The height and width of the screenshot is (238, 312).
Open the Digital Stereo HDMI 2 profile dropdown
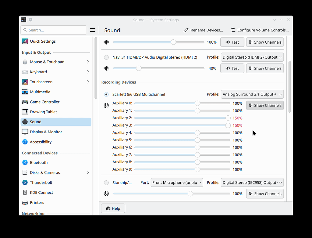pyautogui.click(x=252, y=57)
